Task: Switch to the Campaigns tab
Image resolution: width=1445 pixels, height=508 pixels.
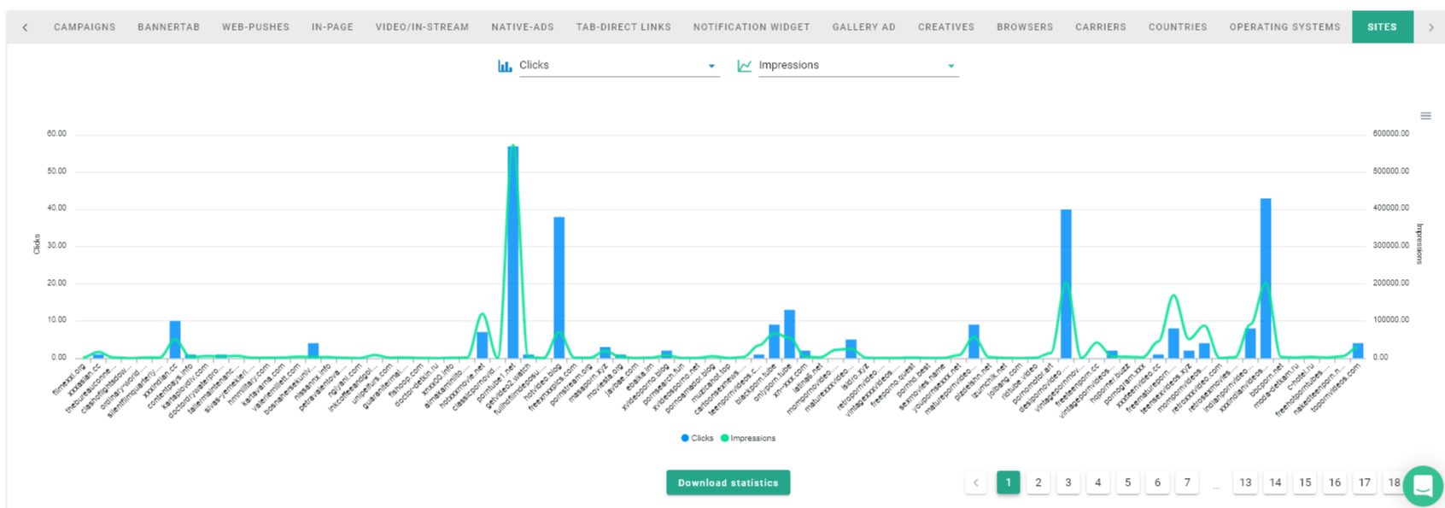Action: (85, 27)
